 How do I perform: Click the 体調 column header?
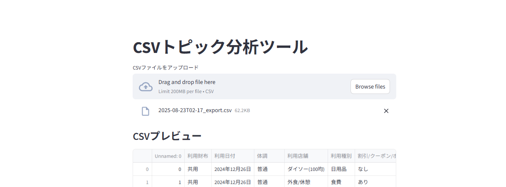[269, 156]
